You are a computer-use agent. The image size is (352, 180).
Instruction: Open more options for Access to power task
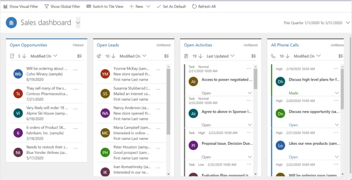point(249,68)
